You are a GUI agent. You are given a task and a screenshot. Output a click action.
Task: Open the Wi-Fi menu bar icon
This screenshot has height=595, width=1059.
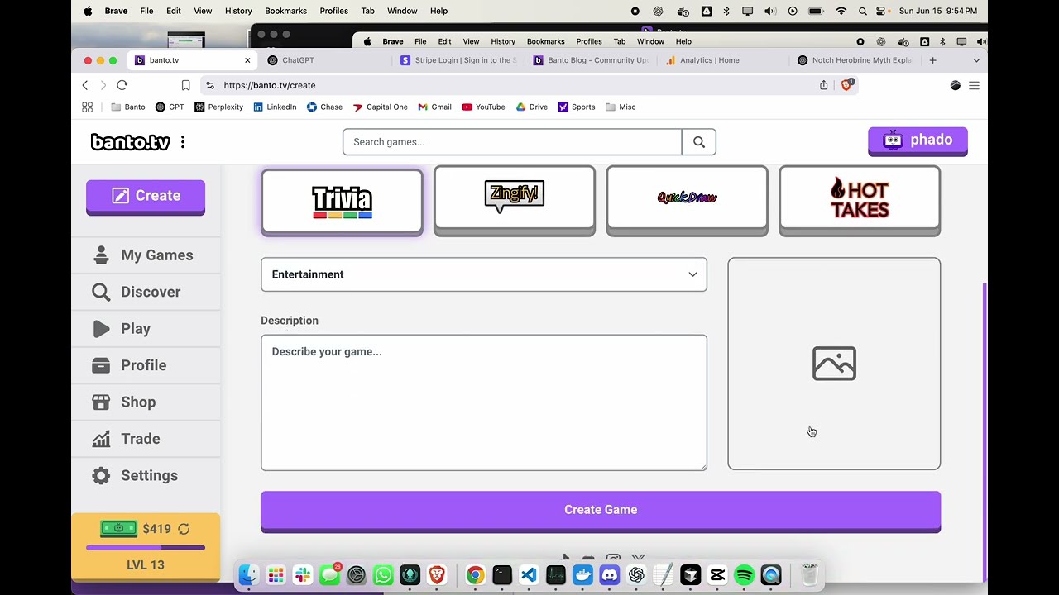point(841,11)
